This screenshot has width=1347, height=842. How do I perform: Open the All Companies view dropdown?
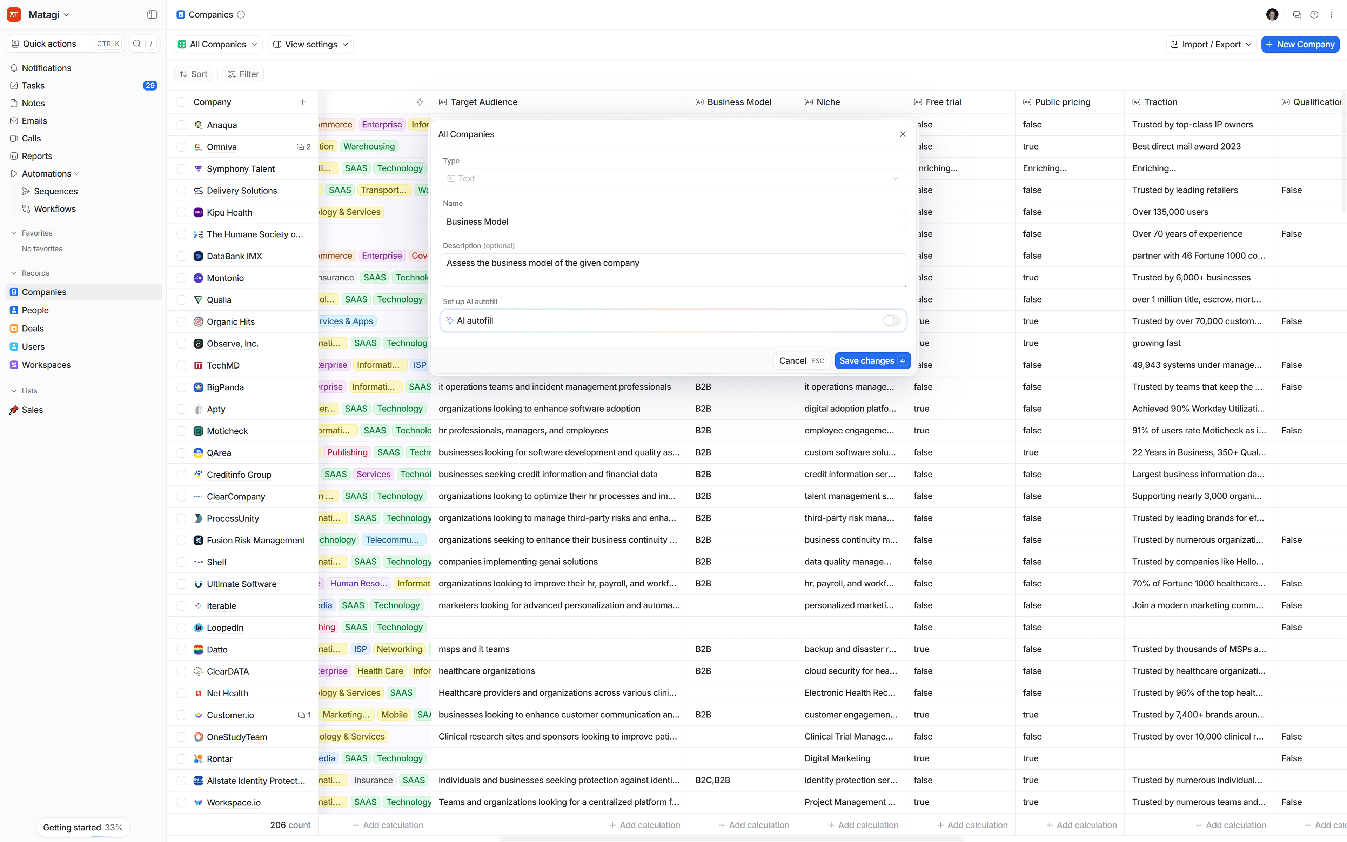click(x=217, y=45)
